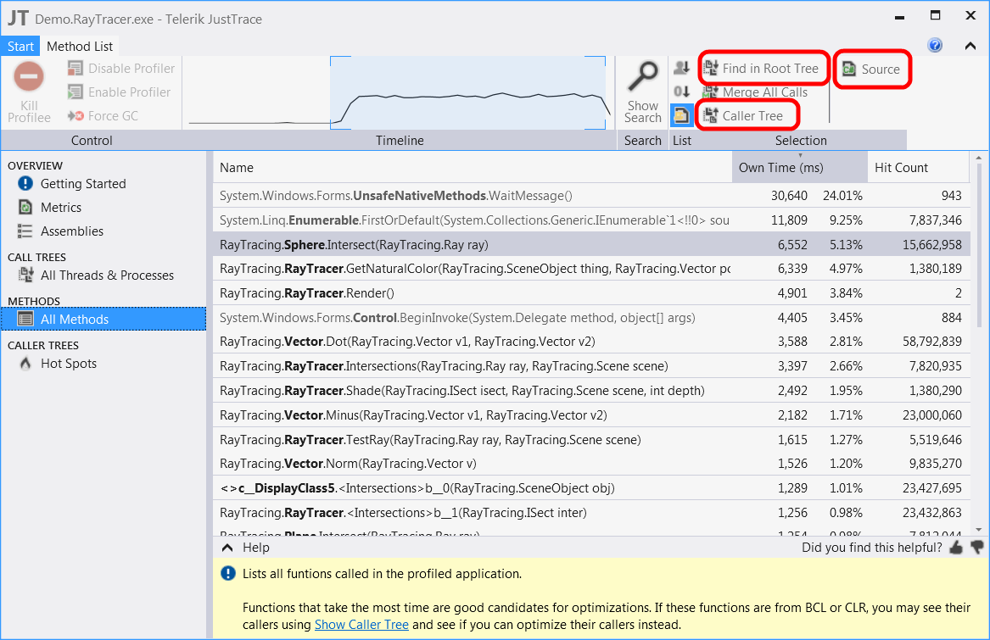Maximize the JustTrace window
990x640 pixels.
tap(935, 15)
